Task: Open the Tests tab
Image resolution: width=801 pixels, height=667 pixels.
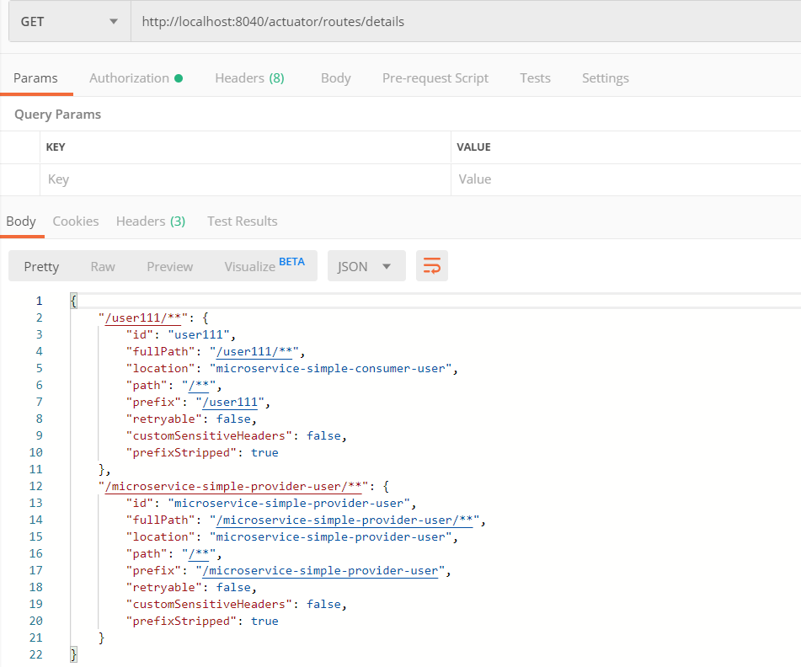Action: click(x=536, y=78)
